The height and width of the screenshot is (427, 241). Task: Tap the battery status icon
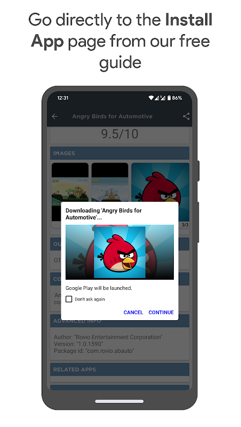point(169,98)
